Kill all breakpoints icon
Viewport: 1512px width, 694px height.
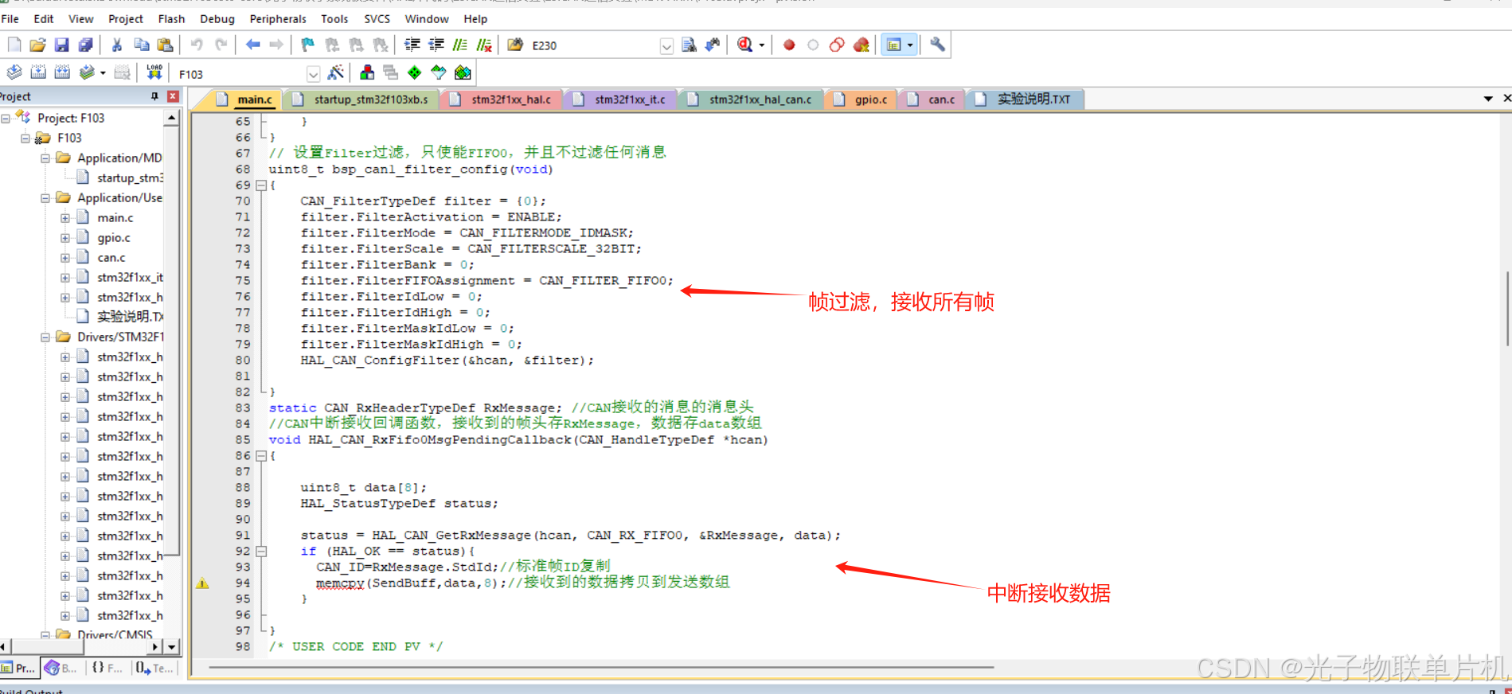click(861, 45)
